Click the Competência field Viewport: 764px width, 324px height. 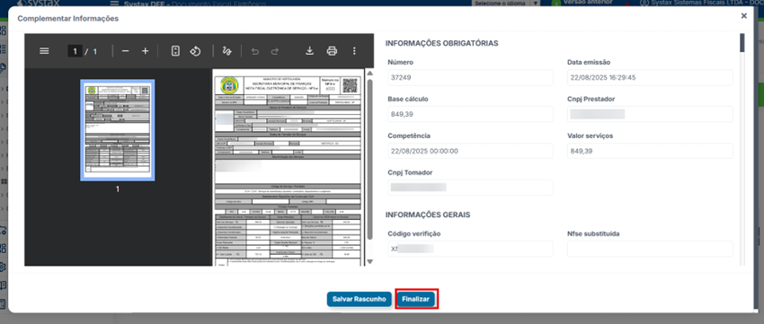[470, 151]
